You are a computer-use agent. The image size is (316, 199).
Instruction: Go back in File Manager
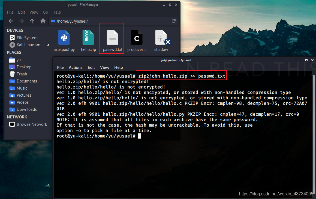pyautogui.click(x=11, y=21)
